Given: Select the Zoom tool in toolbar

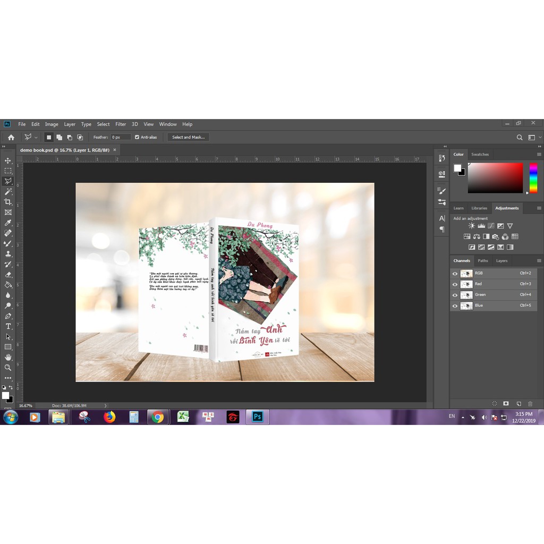Looking at the screenshot, I should click(x=8, y=368).
